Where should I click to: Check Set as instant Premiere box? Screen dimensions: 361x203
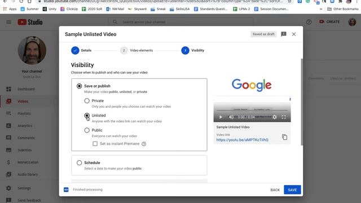[x=95, y=144]
